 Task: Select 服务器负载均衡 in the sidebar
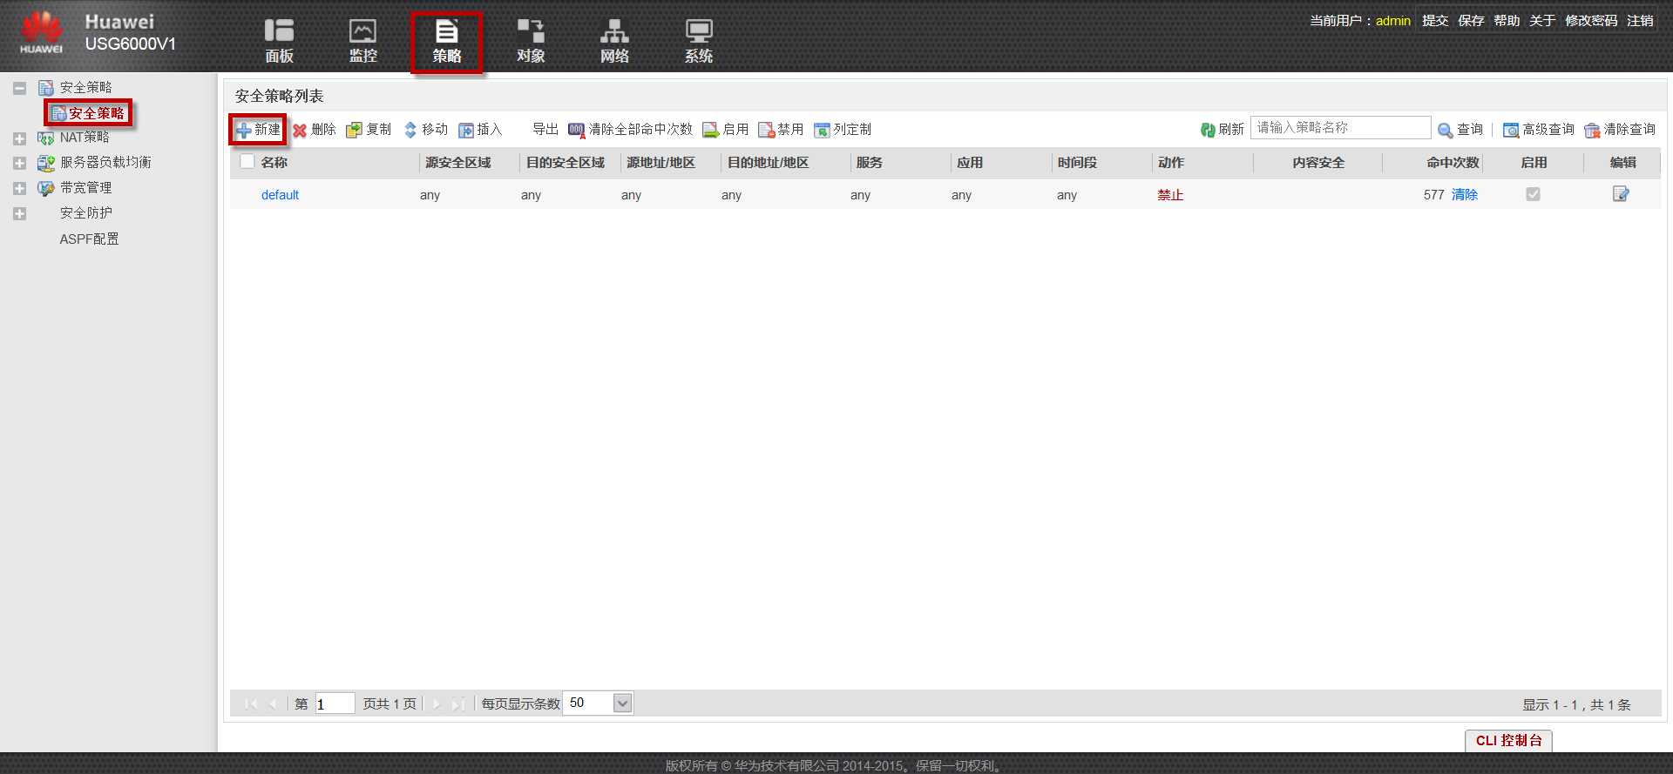pos(105,162)
